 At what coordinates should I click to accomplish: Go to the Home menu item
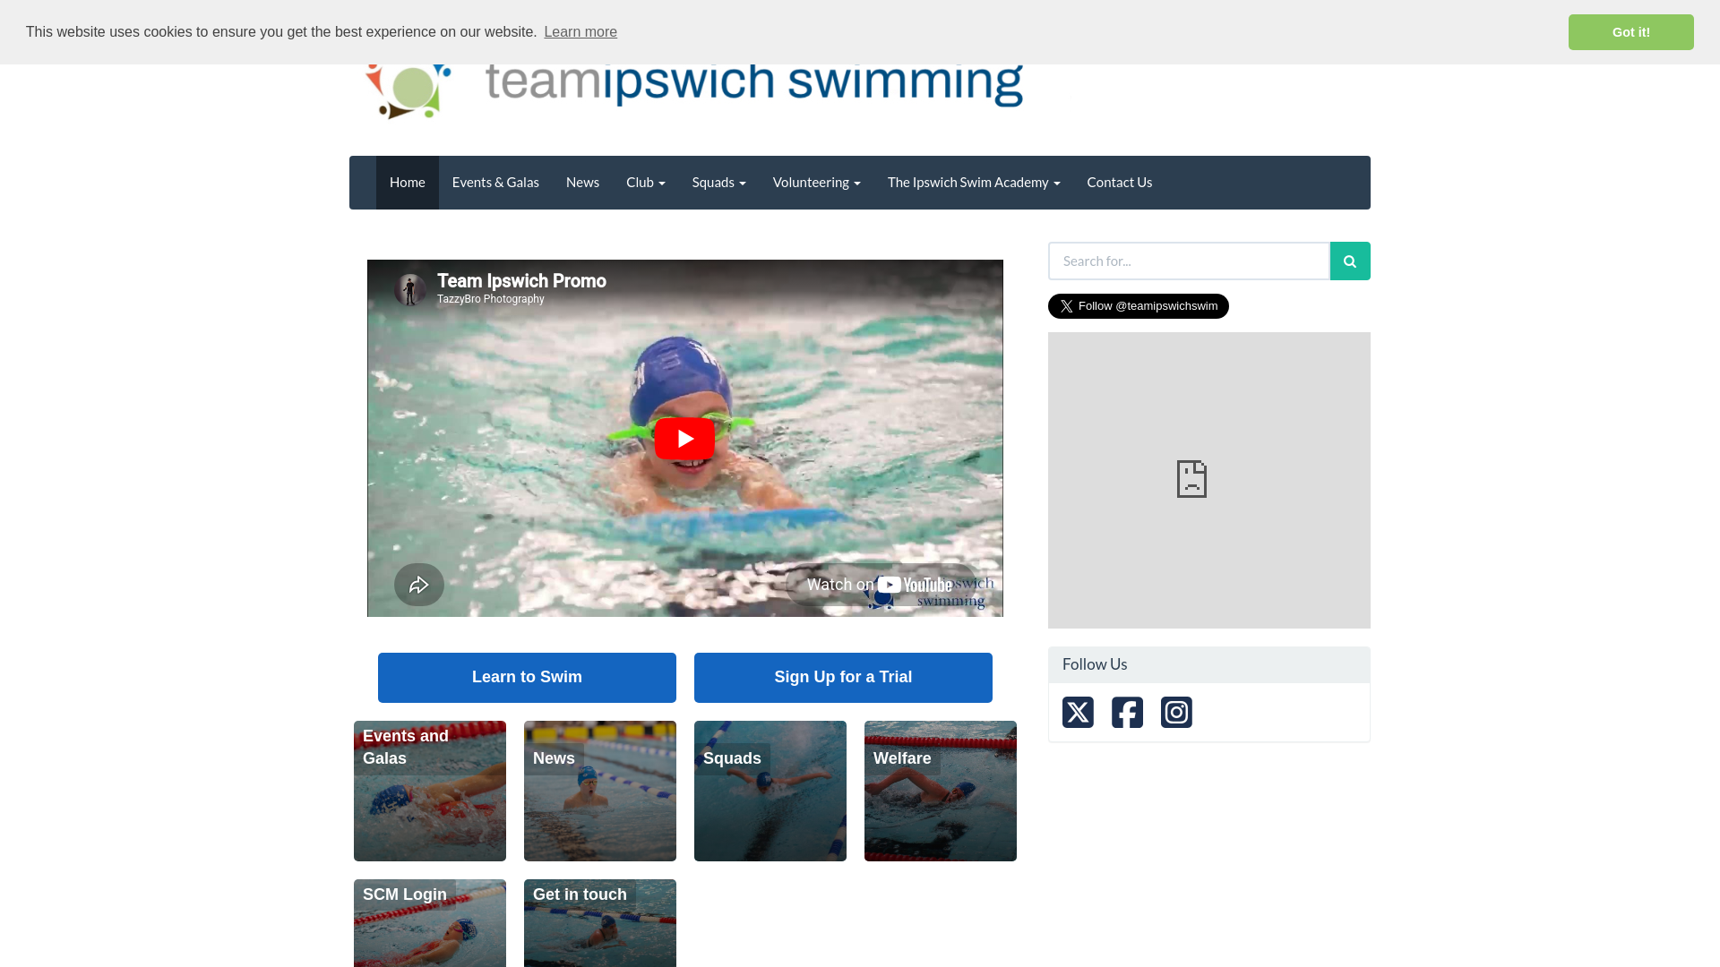pos(408,183)
